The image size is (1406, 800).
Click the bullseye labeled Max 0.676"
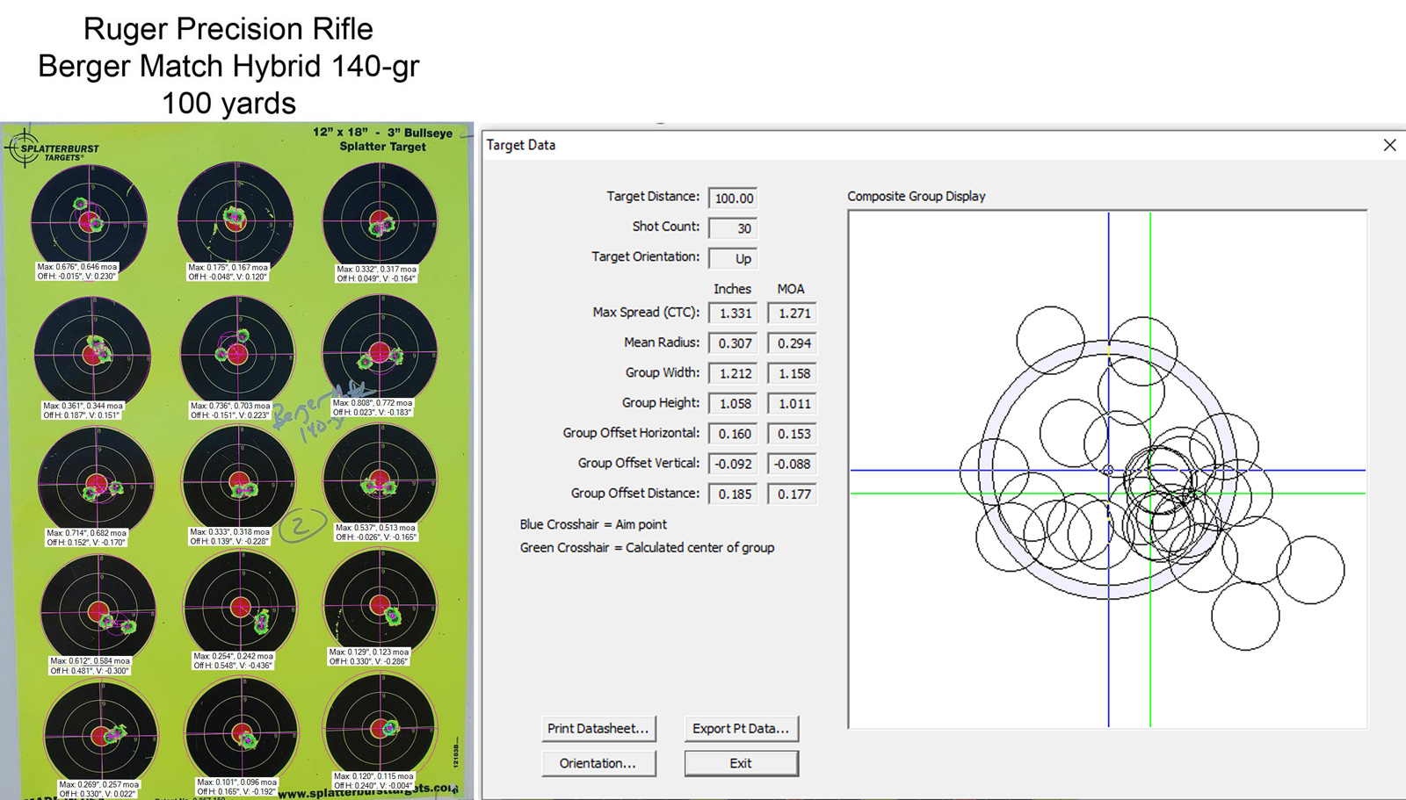[x=89, y=221]
